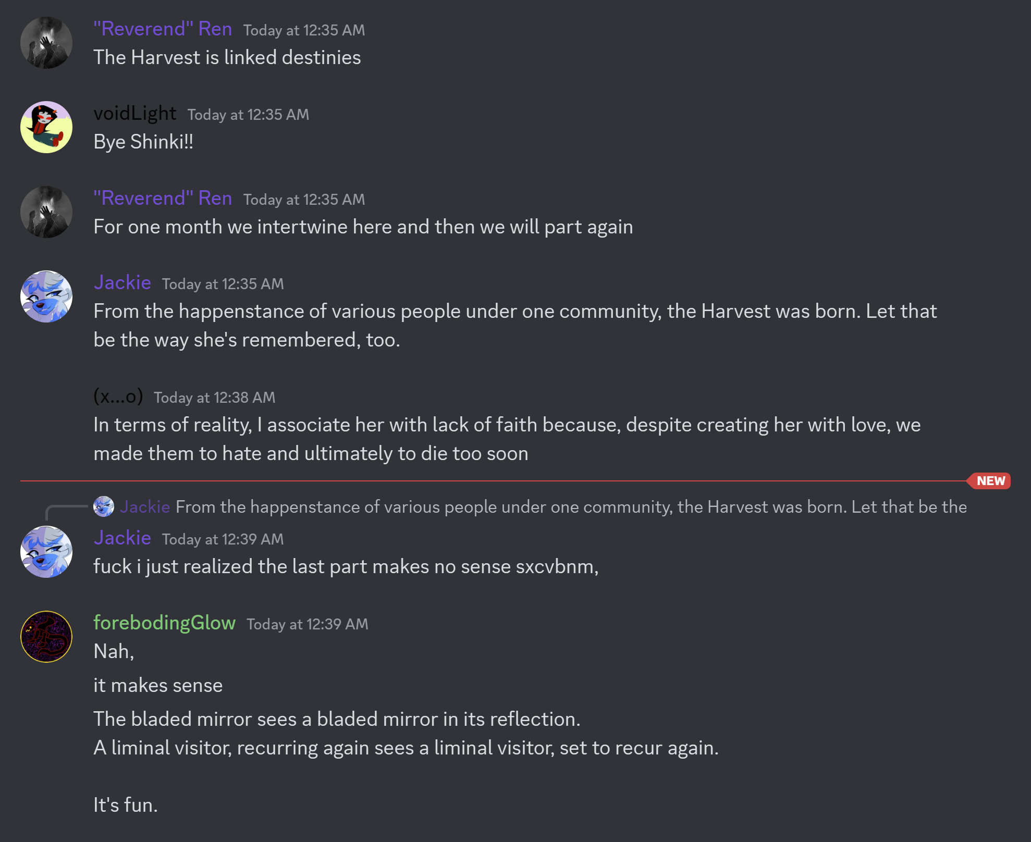
Task: Open voidLight's profile avatar
Action: point(46,127)
